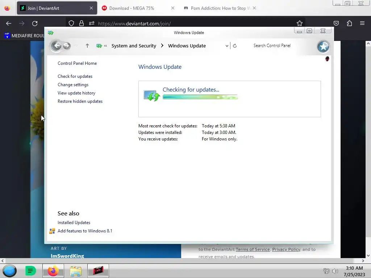
Task: Click the browser page scroll-up arrow
Action: pyautogui.click(x=368, y=44)
